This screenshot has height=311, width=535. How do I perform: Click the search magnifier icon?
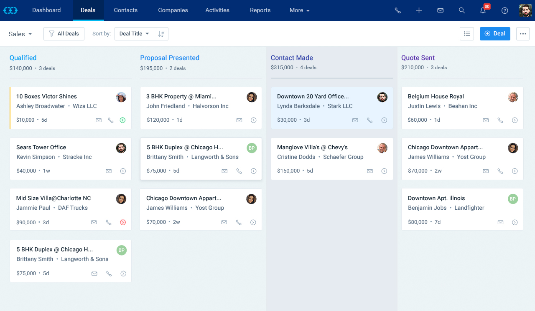tap(461, 10)
